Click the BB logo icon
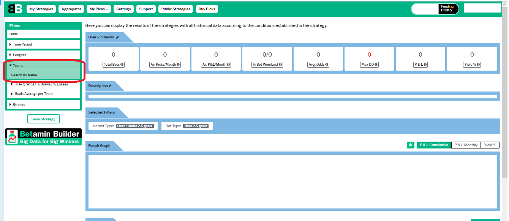Image resolution: width=509 pixels, height=221 pixels. tap(15, 9)
